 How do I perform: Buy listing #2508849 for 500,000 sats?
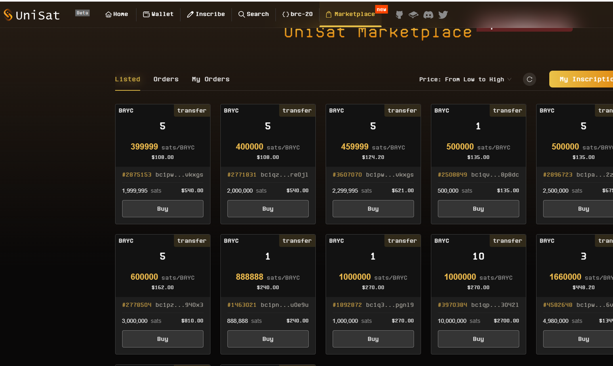[478, 209]
